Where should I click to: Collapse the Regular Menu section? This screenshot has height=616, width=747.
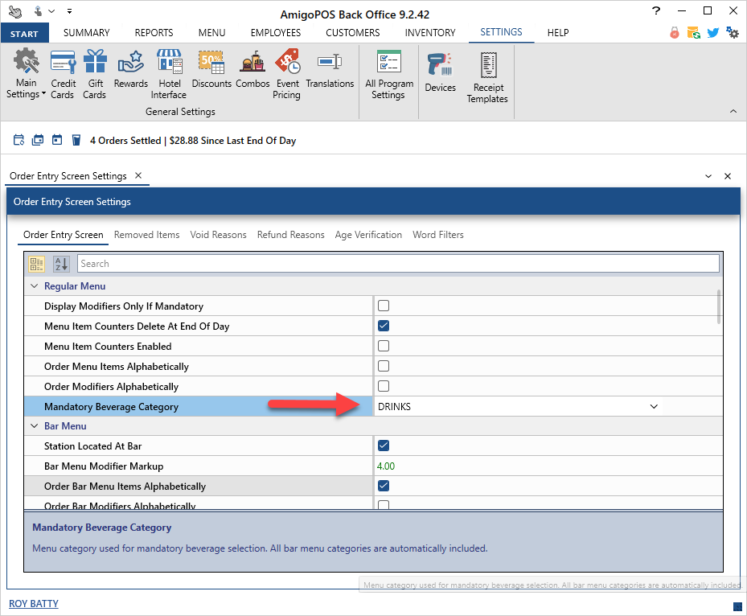[35, 286]
